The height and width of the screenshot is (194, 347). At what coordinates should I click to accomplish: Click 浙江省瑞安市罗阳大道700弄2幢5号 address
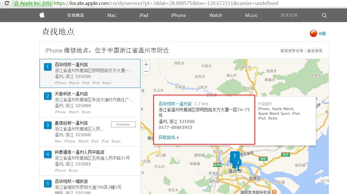click(88, 187)
